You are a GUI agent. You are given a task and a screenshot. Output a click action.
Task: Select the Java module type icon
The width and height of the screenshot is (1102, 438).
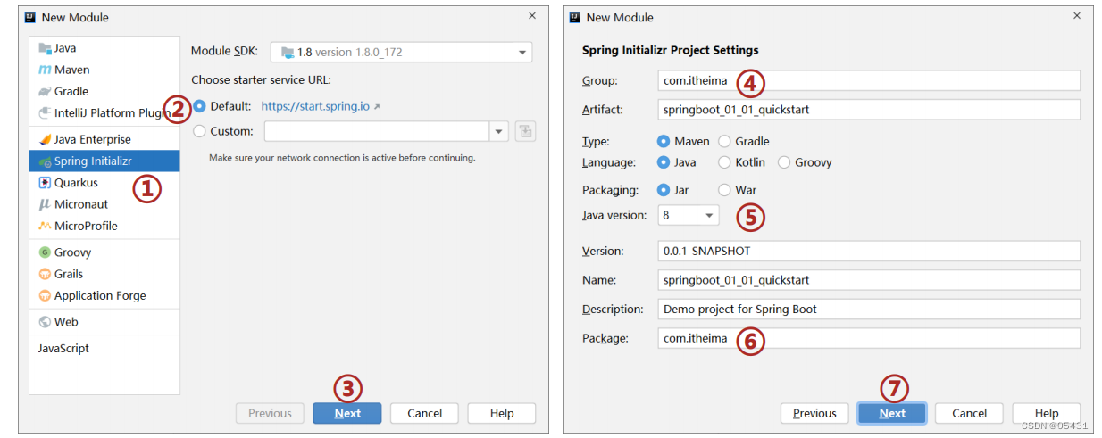[45, 48]
